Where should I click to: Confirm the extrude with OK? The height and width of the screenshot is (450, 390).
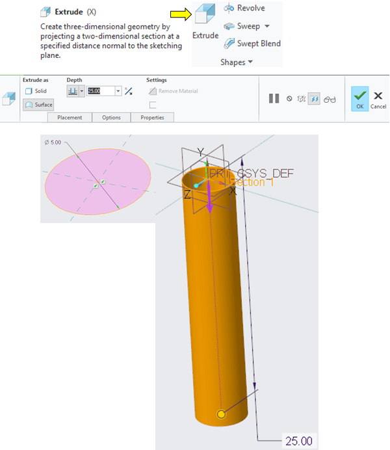click(359, 99)
